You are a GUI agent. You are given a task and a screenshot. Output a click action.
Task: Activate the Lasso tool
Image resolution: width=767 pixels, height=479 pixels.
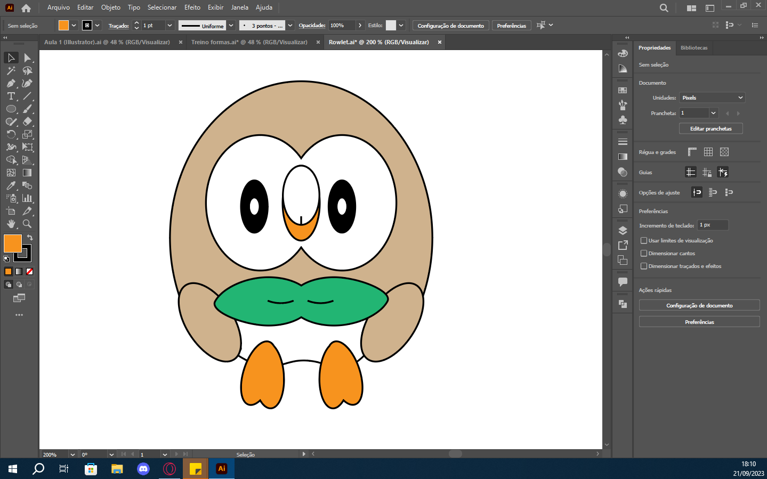click(27, 70)
